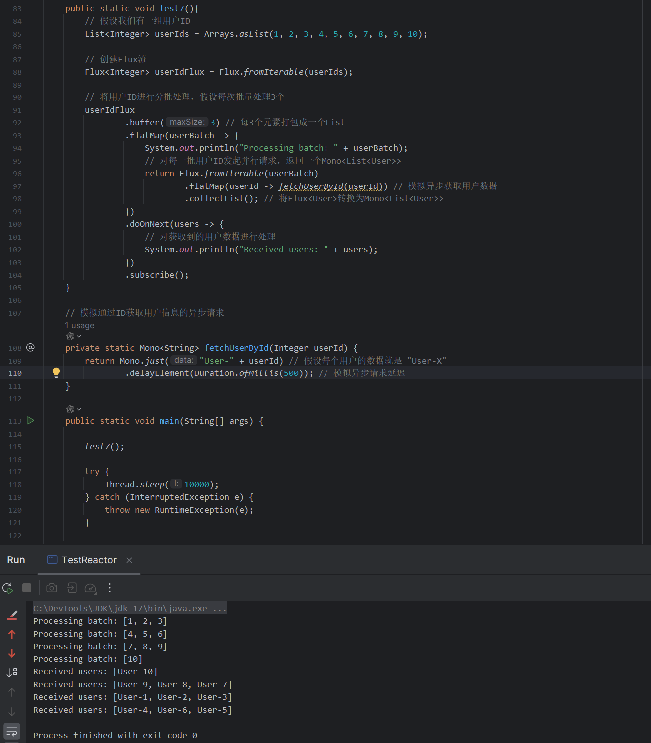This screenshot has height=743, width=651.
Task: Click line number 83 in the gutter
Action: coord(17,9)
